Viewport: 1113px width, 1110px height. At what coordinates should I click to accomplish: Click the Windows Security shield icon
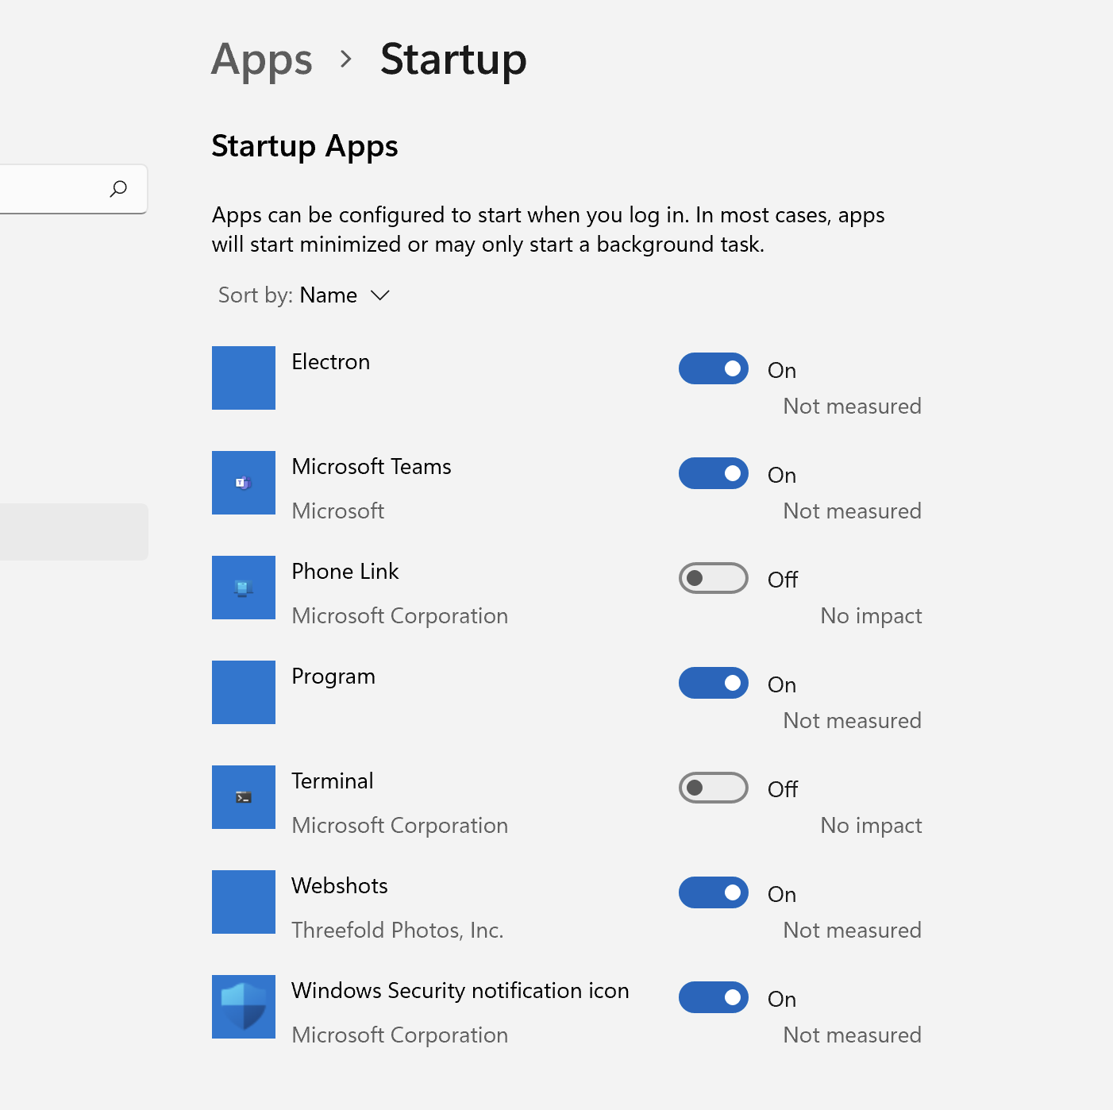tap(244, 1007)
